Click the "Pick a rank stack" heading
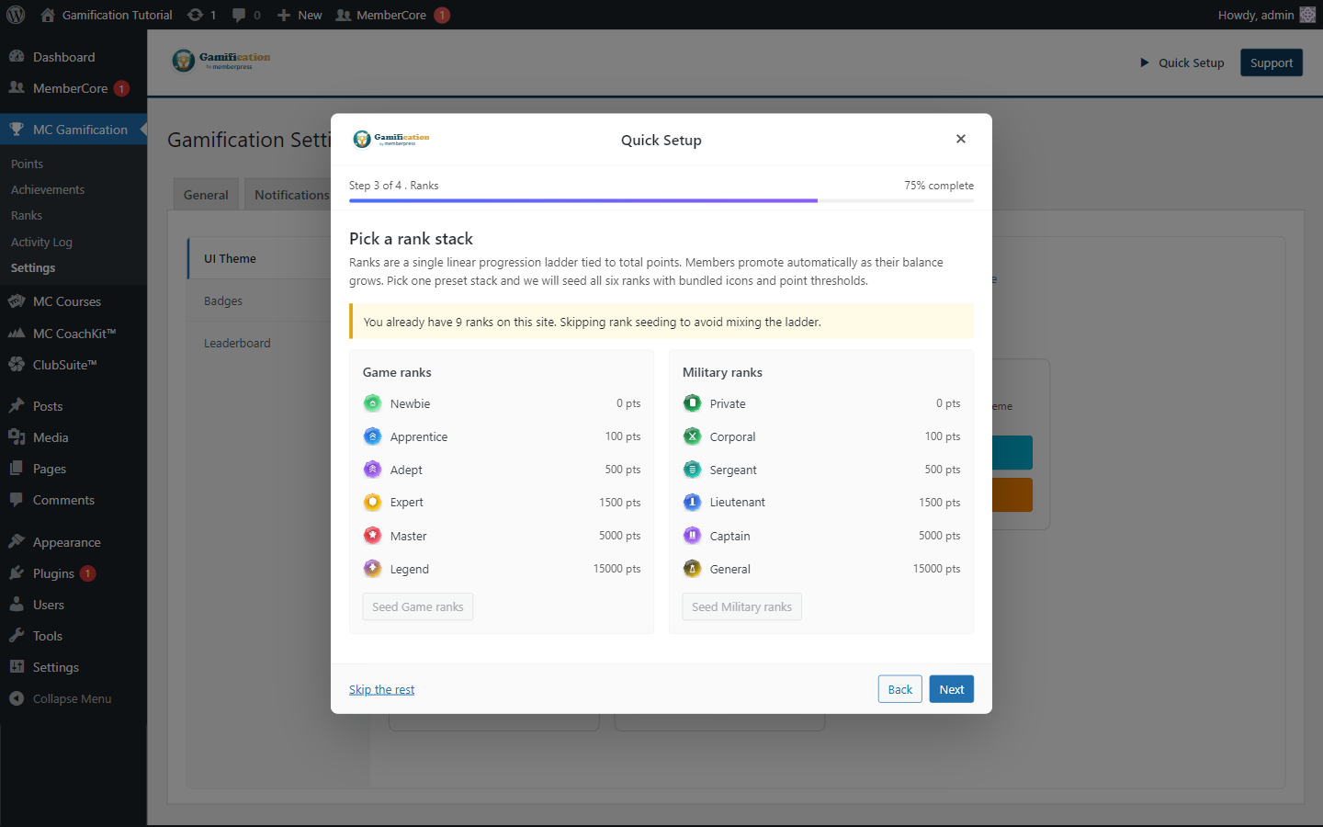The height and width of the screenshot is (827, 1323). coord(411,239)
